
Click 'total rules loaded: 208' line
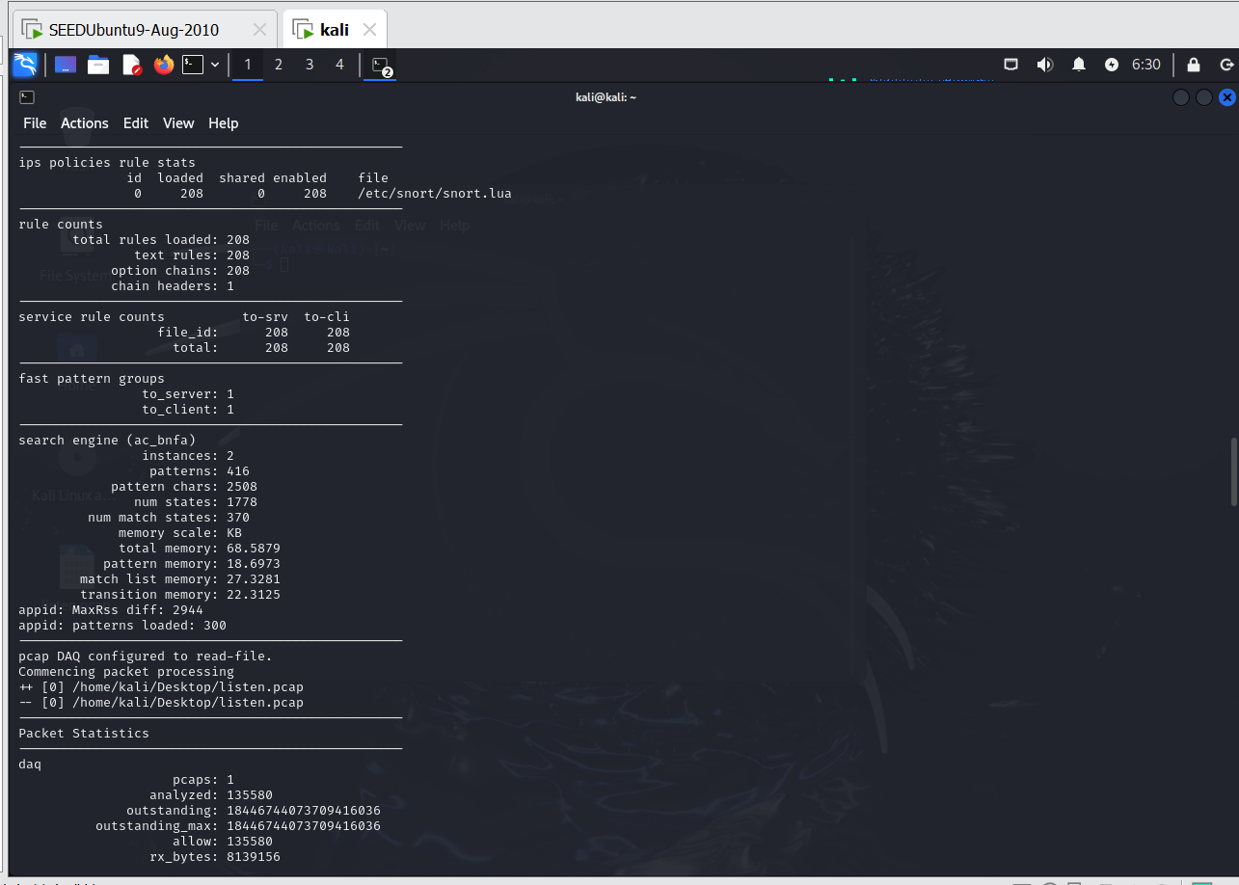[x=161, y=240]
